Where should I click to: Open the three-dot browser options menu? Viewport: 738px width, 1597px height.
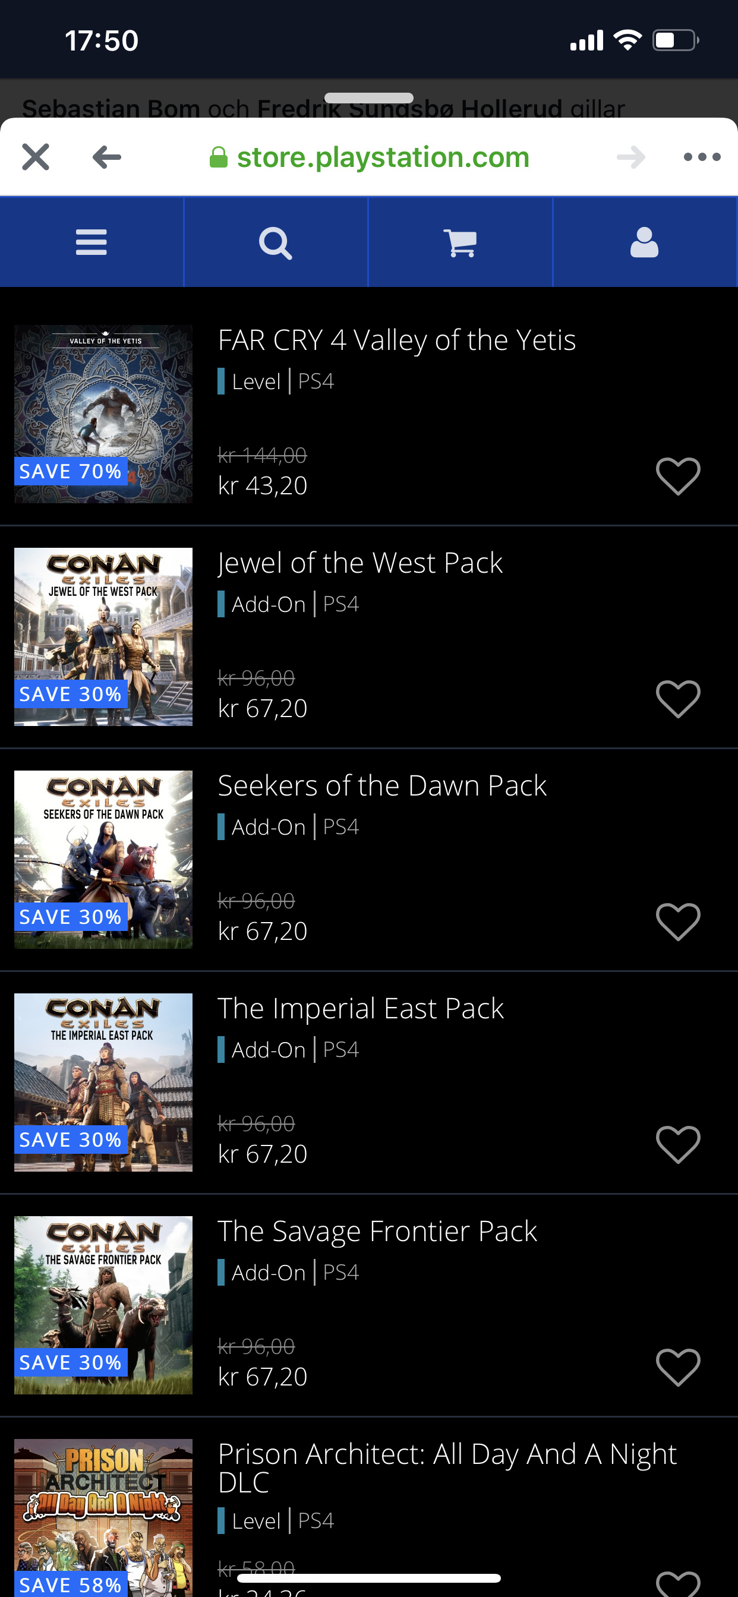point(701,157)
